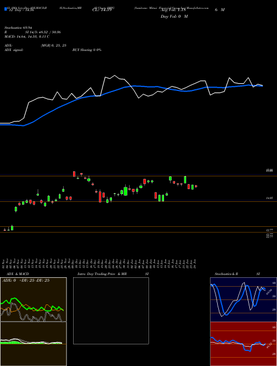Image resolution: width=277 pixels, height=366 pixels.
Task: Click the 'Day Vol: 0 M' label
Action: click(175, 16)
